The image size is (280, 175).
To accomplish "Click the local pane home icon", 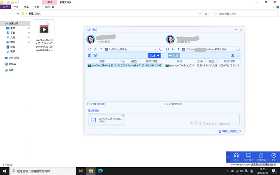I will pos(90,49).
